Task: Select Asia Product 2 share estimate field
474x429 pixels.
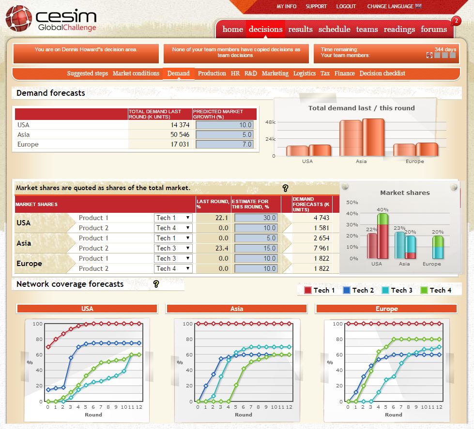Action: (256, 248)
